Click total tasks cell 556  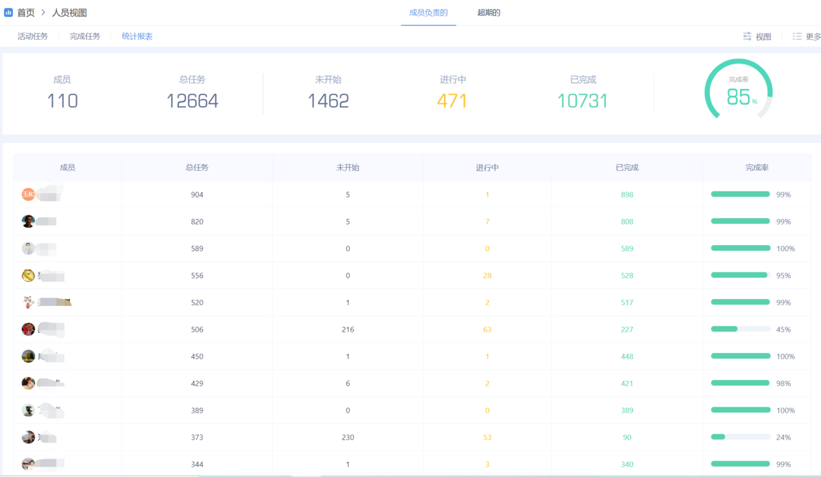(197, 276)
